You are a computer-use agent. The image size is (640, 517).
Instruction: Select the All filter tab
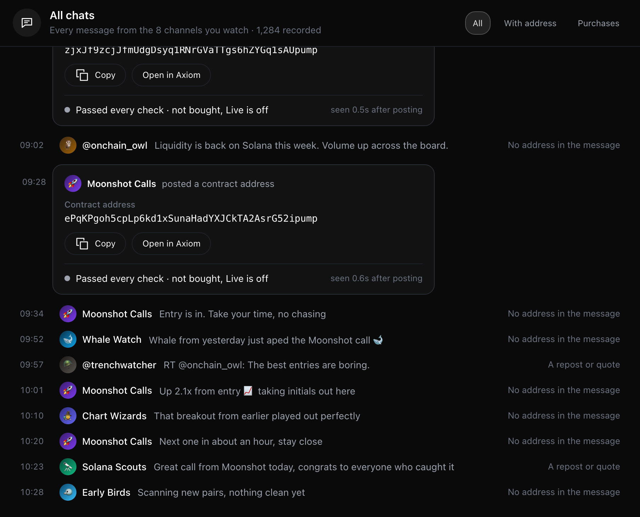(478, 23)
